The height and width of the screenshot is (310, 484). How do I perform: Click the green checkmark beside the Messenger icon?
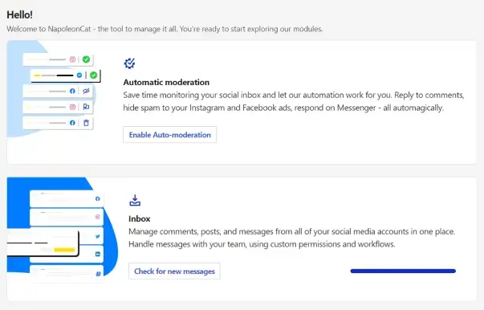(x=94, y=75)
